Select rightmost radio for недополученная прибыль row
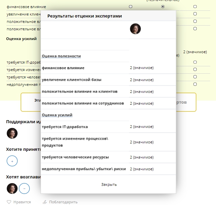The width and height of the screenshot is (216, 205). pyautogui.click(x=195, y=84)
